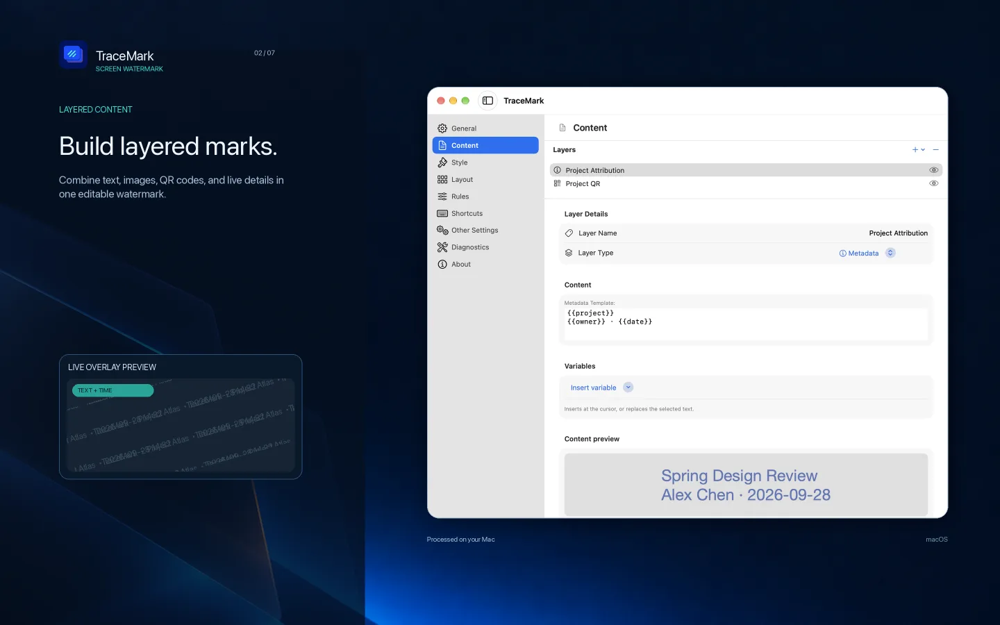Click the 'Variables' section heading

(x=580, y=366)
